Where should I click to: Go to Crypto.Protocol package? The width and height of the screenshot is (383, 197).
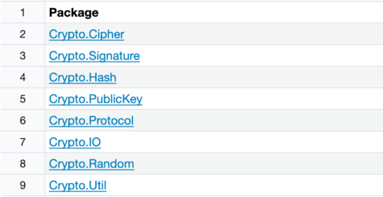point(91,120)
